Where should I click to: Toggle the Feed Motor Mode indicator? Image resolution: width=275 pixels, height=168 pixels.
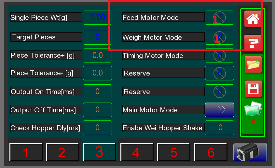(x=219, y=18)
